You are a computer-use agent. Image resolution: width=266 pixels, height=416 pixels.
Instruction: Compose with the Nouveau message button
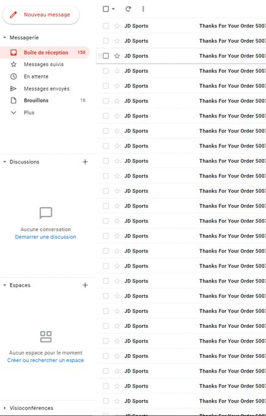(x=41, y=15)
